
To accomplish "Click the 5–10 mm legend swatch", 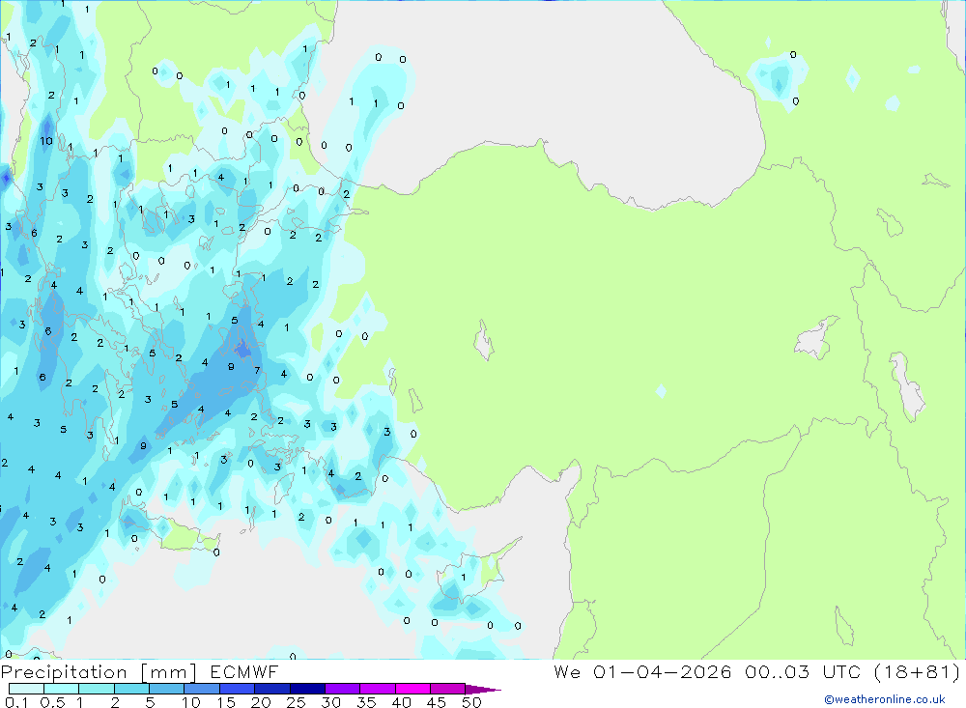I will tap(167, 689).
